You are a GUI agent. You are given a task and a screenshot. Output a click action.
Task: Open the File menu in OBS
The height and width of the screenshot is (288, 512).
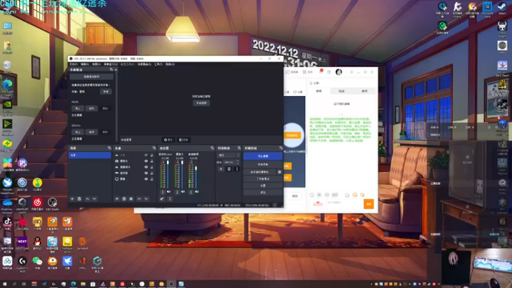(74, 65)
